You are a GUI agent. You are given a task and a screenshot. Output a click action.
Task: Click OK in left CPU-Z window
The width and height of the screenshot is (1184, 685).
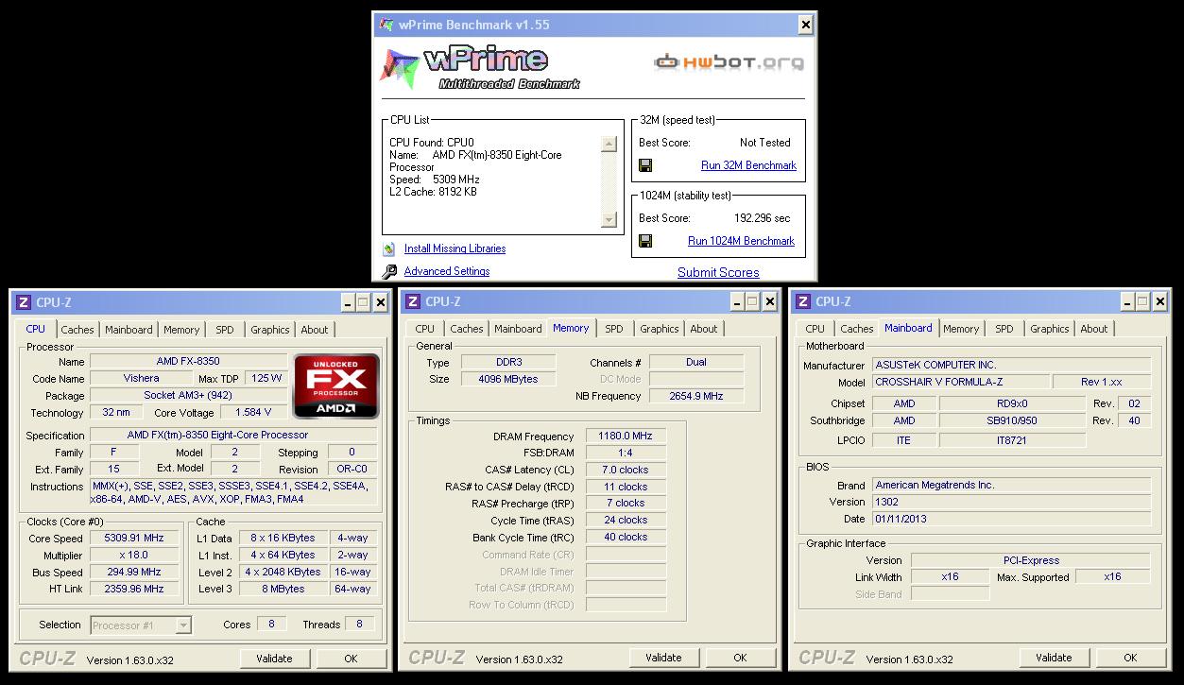pyautogui.click(x=351, y=659)
